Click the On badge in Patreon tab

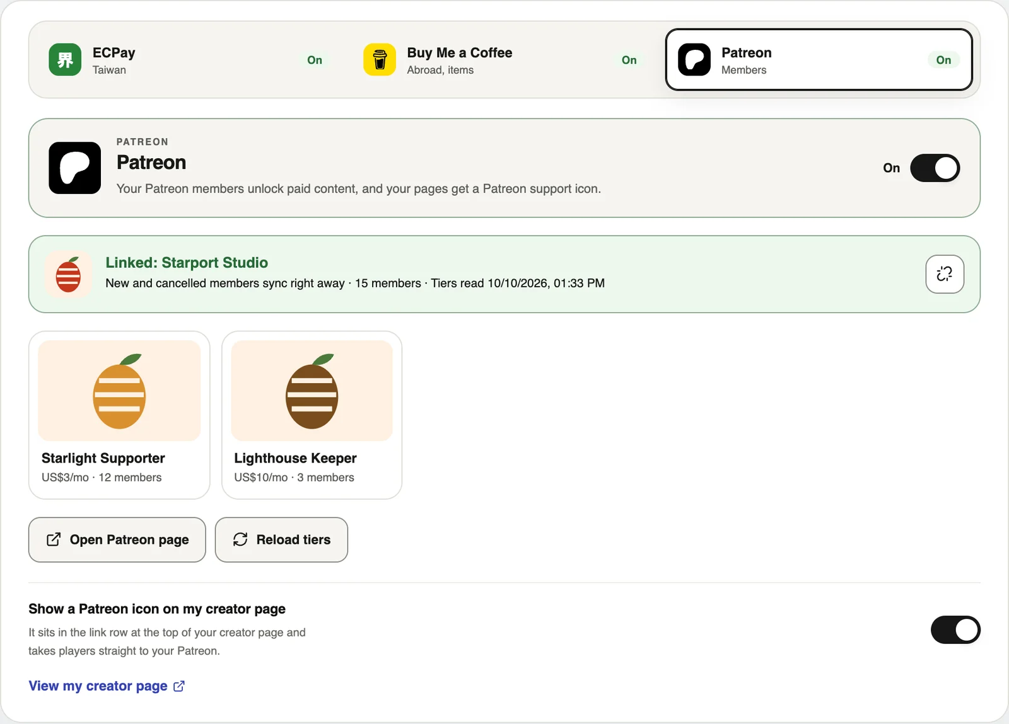pyautogui.click(x=943, y=60)
